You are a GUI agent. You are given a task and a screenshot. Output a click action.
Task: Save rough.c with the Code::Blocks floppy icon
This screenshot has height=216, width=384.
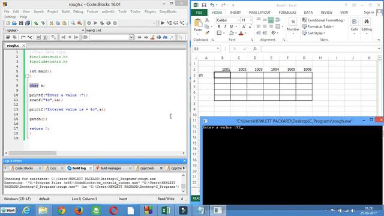(x=21, y=23)
